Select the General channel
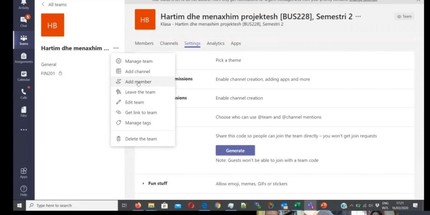 (49, 64)
